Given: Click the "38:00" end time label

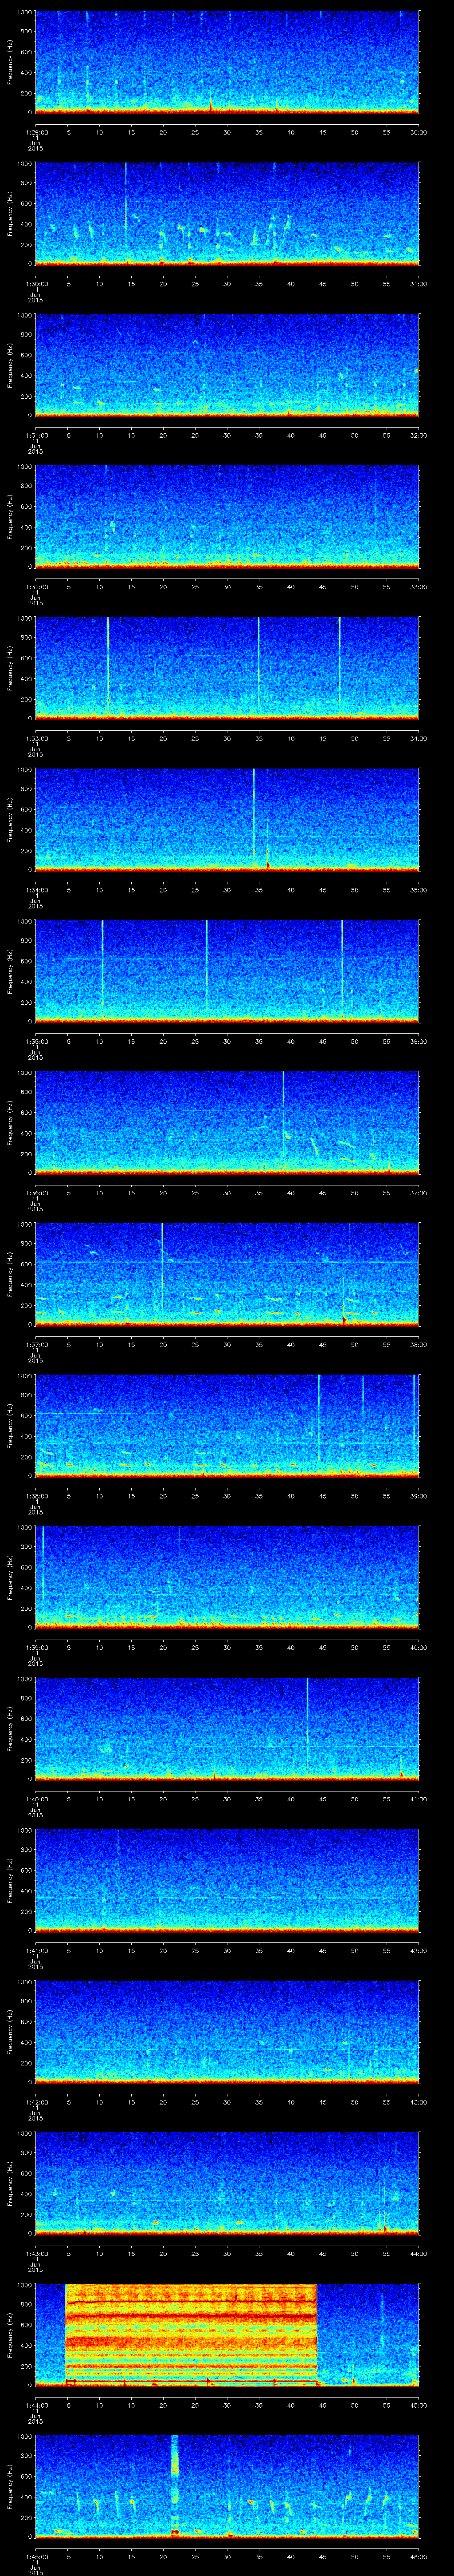Looking at the screenshot, I should click(x=418, y=1344).
